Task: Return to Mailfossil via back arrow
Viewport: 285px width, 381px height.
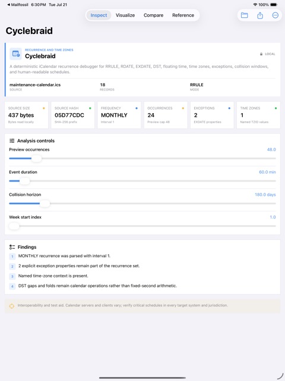Action: (x=17, y=5)
